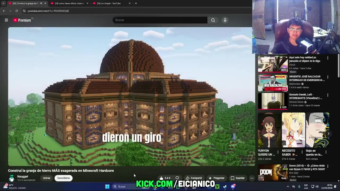Dislike the video
Viewport: 340px width, 191px height.
pyautogui.click(x=177, y=178)
